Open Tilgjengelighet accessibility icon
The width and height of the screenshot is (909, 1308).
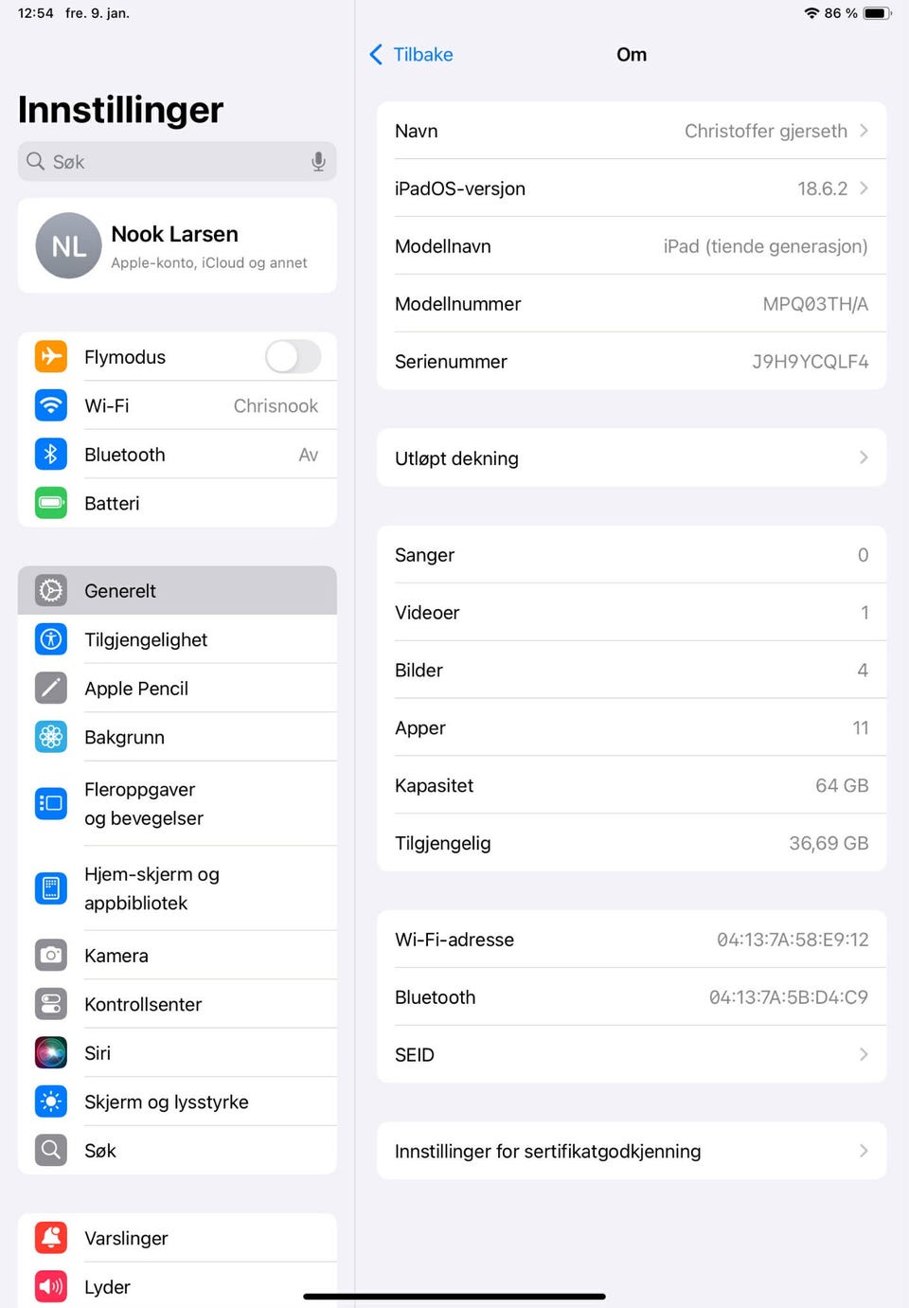pyautogui.click(x=51, y=639)
